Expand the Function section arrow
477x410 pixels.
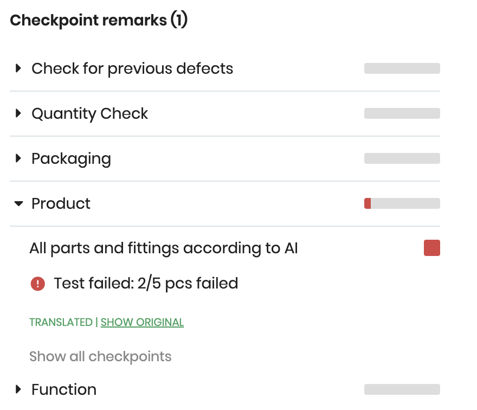click(x=18, y=389)
